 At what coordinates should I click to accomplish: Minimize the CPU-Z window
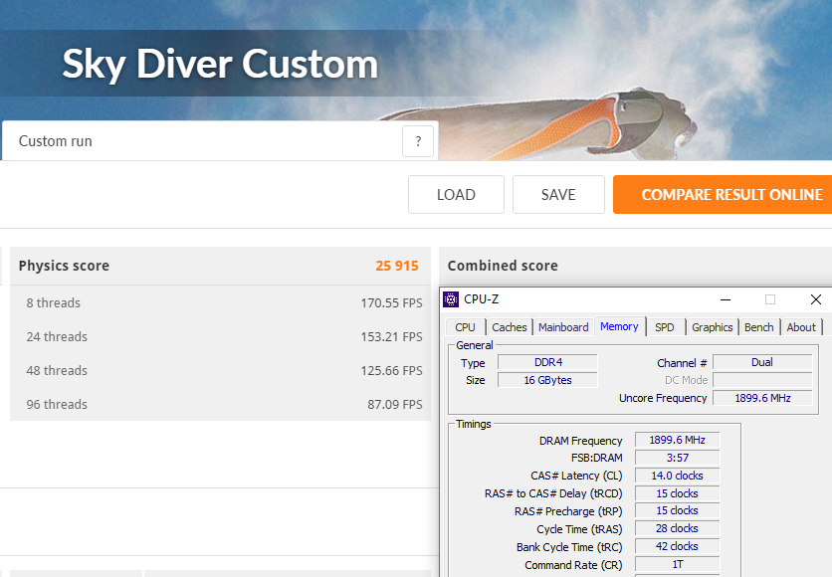[x=726, y=299]
